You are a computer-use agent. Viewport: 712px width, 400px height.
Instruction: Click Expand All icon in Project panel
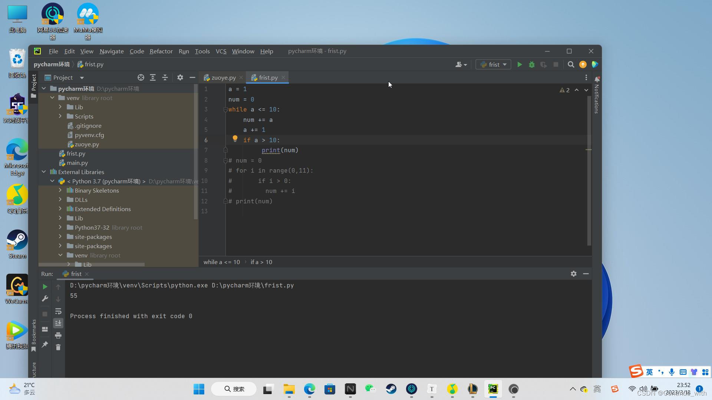pyautogui.click(x=153, y=77)
